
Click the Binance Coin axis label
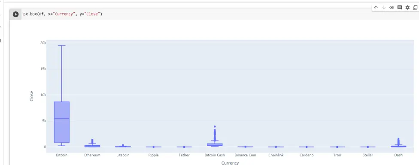(245, 155)
